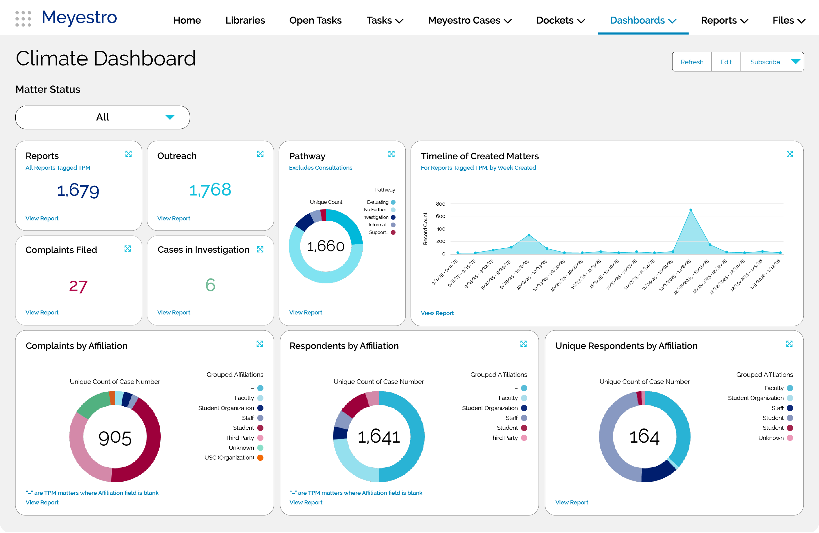Viewport: 819px width, 533px height.
Task: Click the All Reports Tagged TPM subtitle
Action: tap(58, 168)
